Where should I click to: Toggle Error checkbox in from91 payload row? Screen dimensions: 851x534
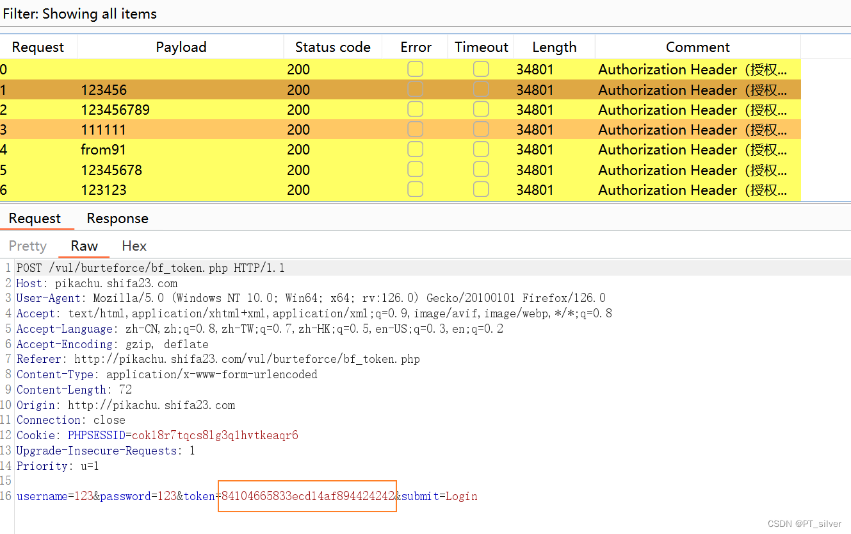(415, 149)
